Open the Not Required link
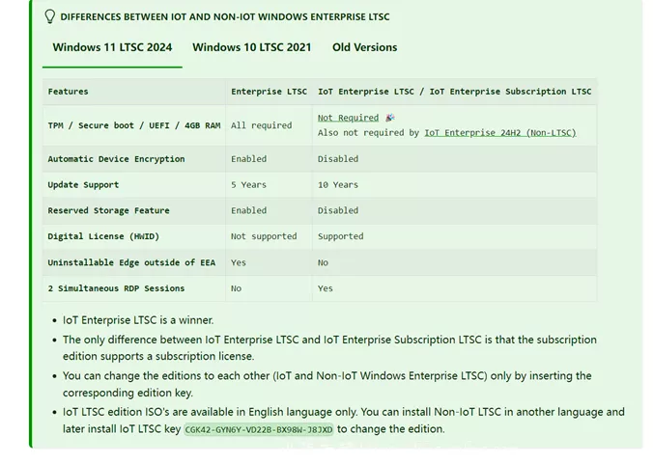653x463 pixels. (x=348, y=118)
